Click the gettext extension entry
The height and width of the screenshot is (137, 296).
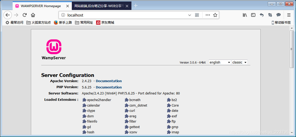click(x=132, y=127)
